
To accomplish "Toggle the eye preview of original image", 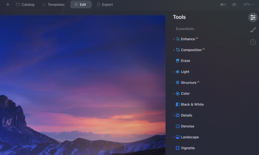I will click(234, 5).
